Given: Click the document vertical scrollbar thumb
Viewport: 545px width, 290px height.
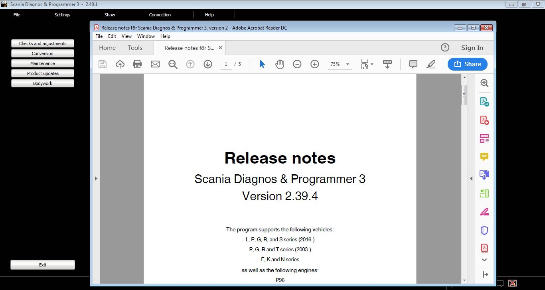Looking at the screenshot, I should coord(464,95).
